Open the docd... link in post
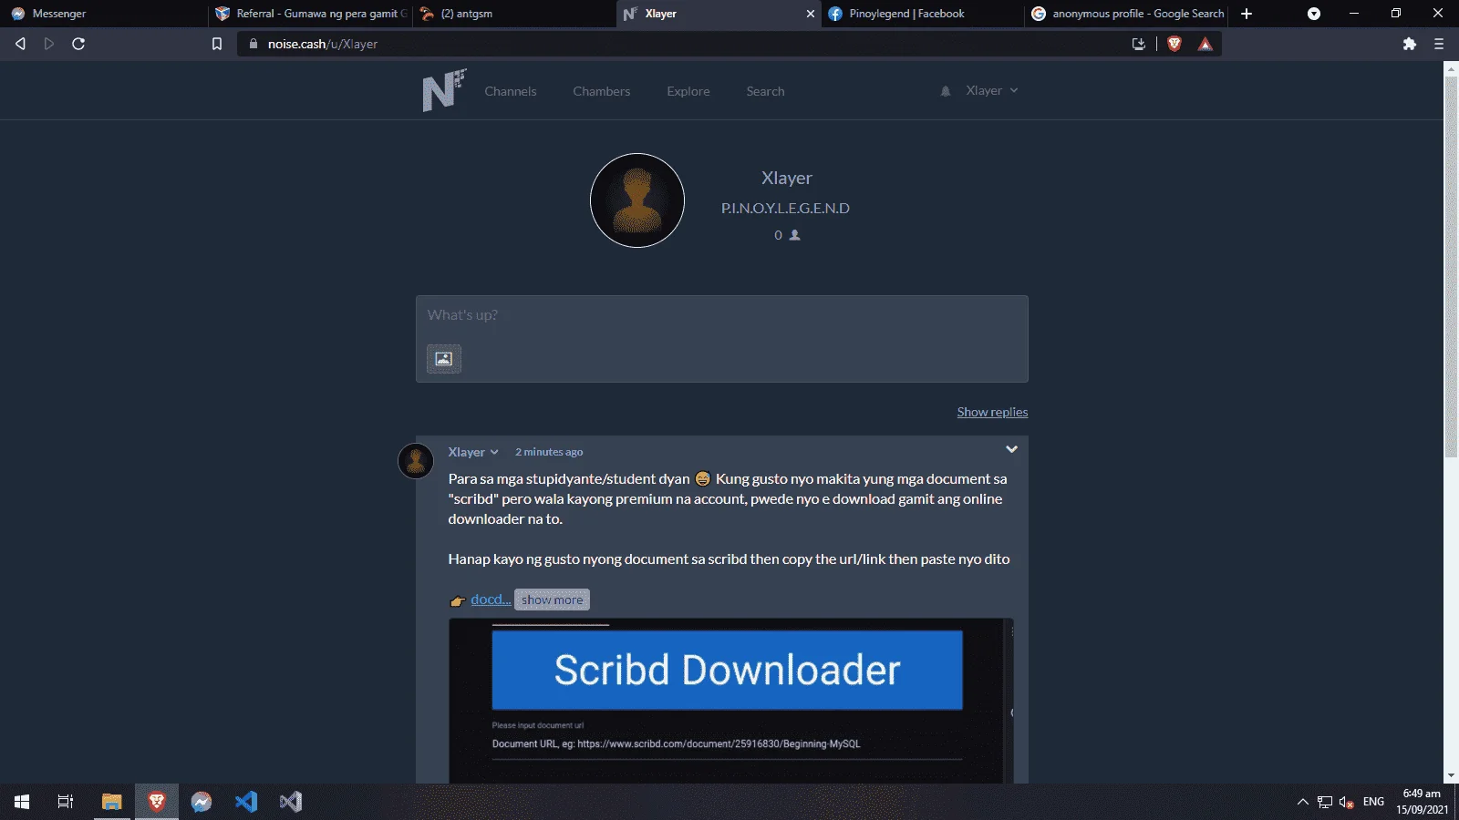 tap(491, 600)
